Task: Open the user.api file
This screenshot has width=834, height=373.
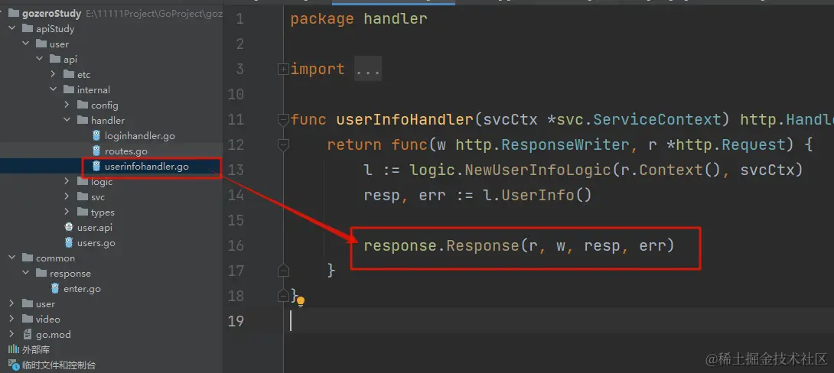Action: click(95, 228)
